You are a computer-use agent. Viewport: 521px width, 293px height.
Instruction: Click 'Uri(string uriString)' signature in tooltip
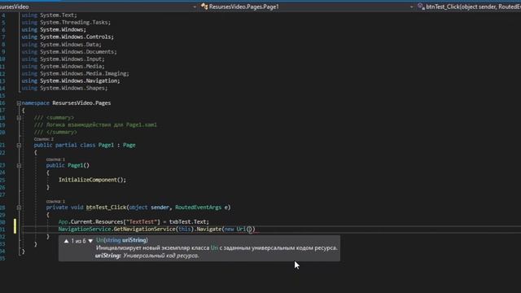click(x=122, y=240)
